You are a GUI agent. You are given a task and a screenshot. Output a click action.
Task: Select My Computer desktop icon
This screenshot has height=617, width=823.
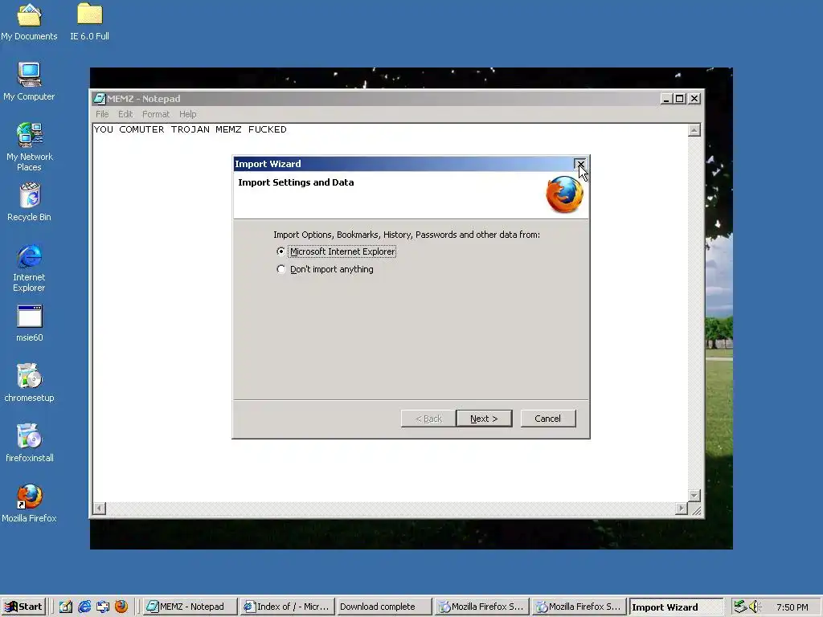29,81
